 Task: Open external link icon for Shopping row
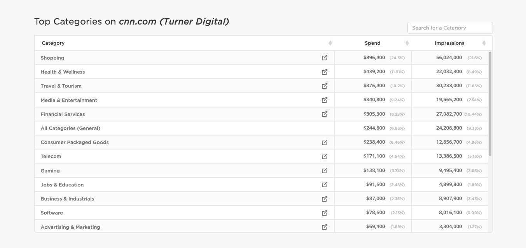[x=325, y=58]
